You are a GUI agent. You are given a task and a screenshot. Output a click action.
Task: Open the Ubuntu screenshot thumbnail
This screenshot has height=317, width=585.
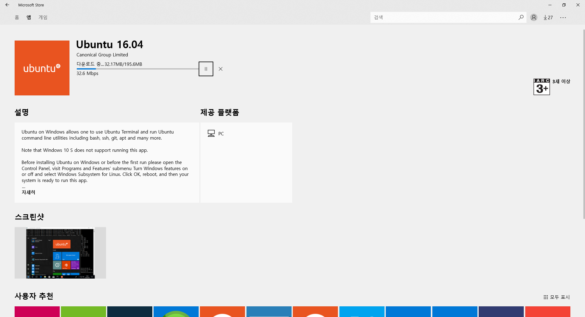coord(60,253)
